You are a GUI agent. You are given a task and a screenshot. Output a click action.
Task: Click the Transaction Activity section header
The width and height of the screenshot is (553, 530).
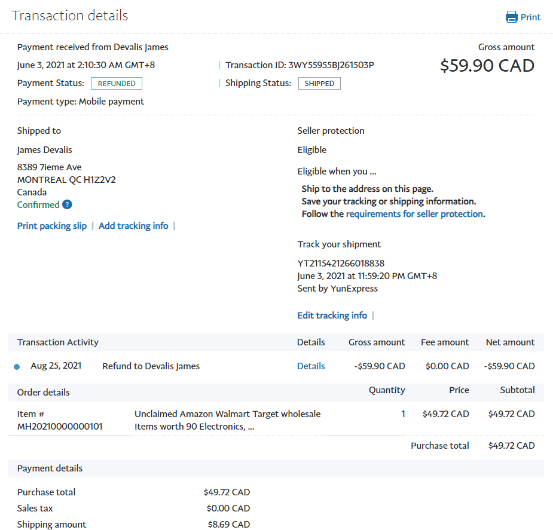58,342
